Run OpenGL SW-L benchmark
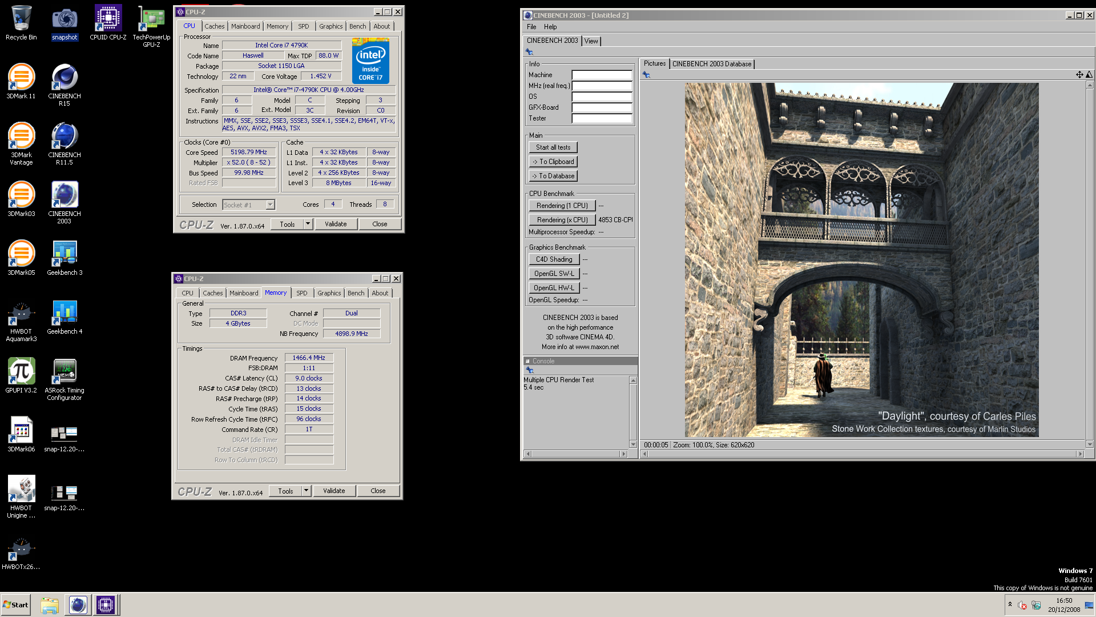Viewport: 1096px width, 617px height. click(x=554, y=274)
